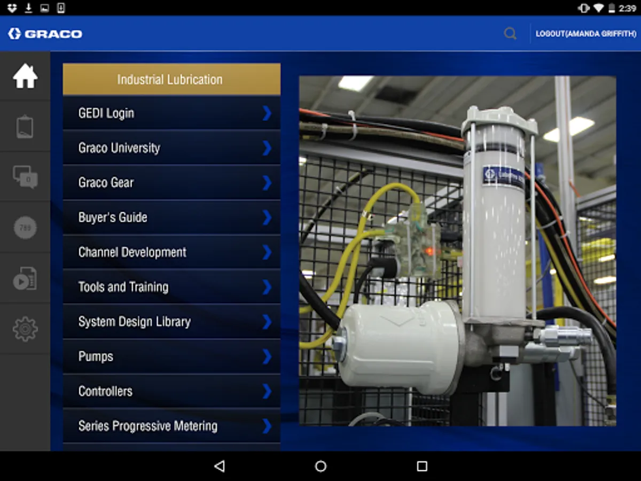Open the video document icon in sidebar

pos(25,278)
